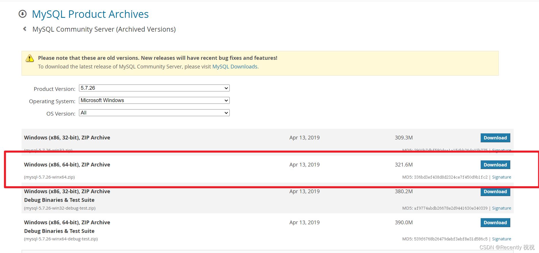
Task: Click MySQL Community Server (Archived Versions) title
Action: 104,29
